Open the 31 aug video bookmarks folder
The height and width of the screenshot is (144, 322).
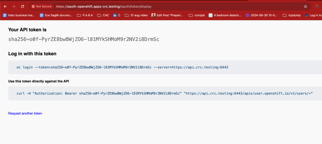136,15
